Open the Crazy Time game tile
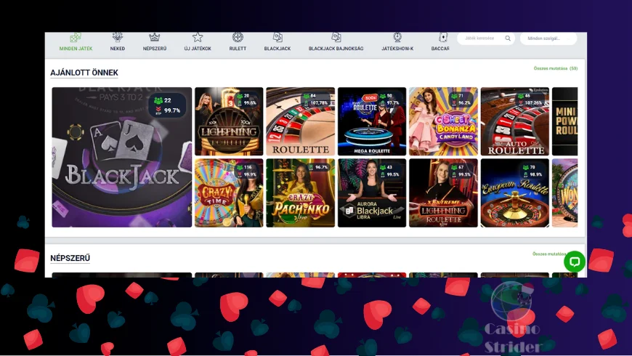 pos(229,193)
